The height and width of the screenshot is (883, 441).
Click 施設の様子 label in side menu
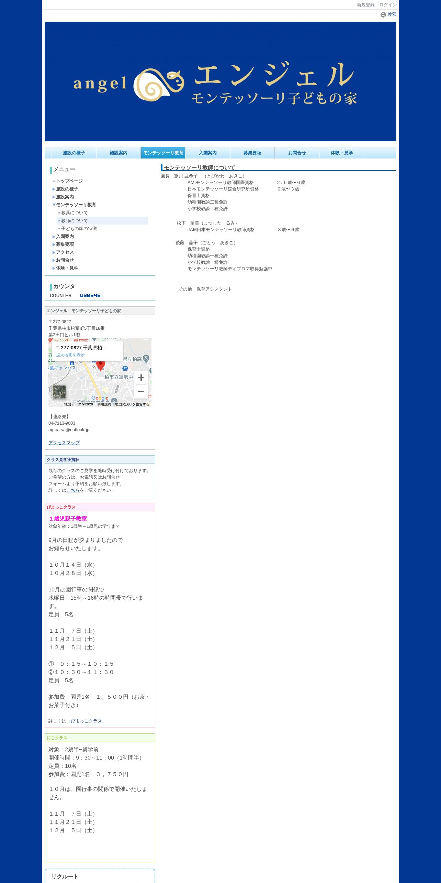67,189
